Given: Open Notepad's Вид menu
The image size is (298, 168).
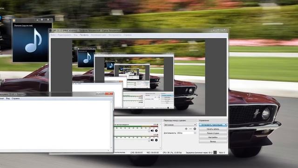Looking at the screenshot, I should coord(8,98).
